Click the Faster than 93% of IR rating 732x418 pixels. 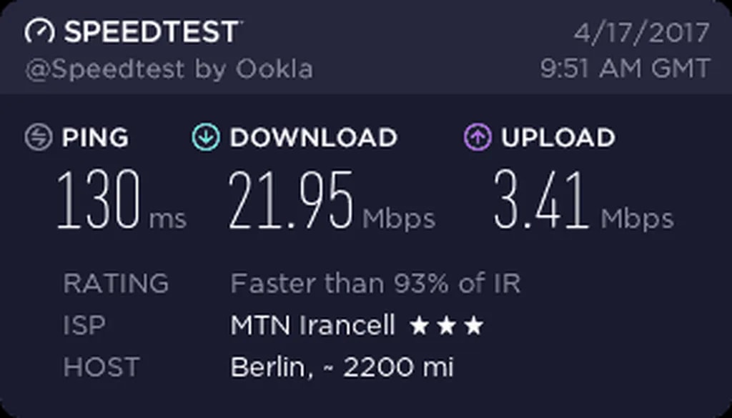pyautogui.click(x=375, y=284)
